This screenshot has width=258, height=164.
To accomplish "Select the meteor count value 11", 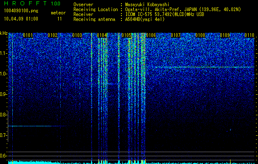I will pos(59,19).
